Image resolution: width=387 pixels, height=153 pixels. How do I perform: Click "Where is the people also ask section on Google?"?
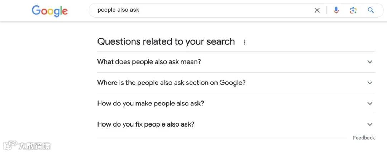tap(171, 83)
